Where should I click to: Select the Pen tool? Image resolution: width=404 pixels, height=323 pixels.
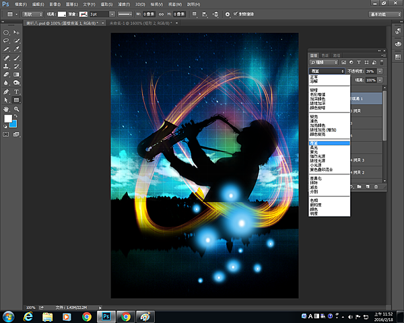(6, 92)
